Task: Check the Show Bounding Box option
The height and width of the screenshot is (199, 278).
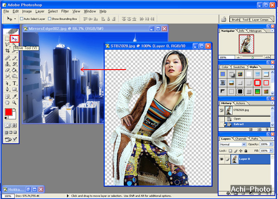Action: (x=49, y=19)
